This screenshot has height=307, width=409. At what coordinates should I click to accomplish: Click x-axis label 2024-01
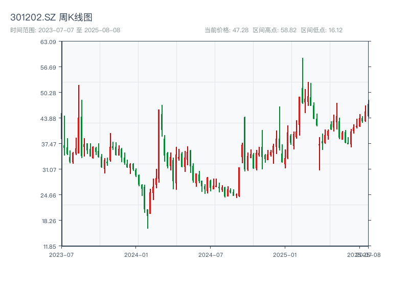coord(136,255)
